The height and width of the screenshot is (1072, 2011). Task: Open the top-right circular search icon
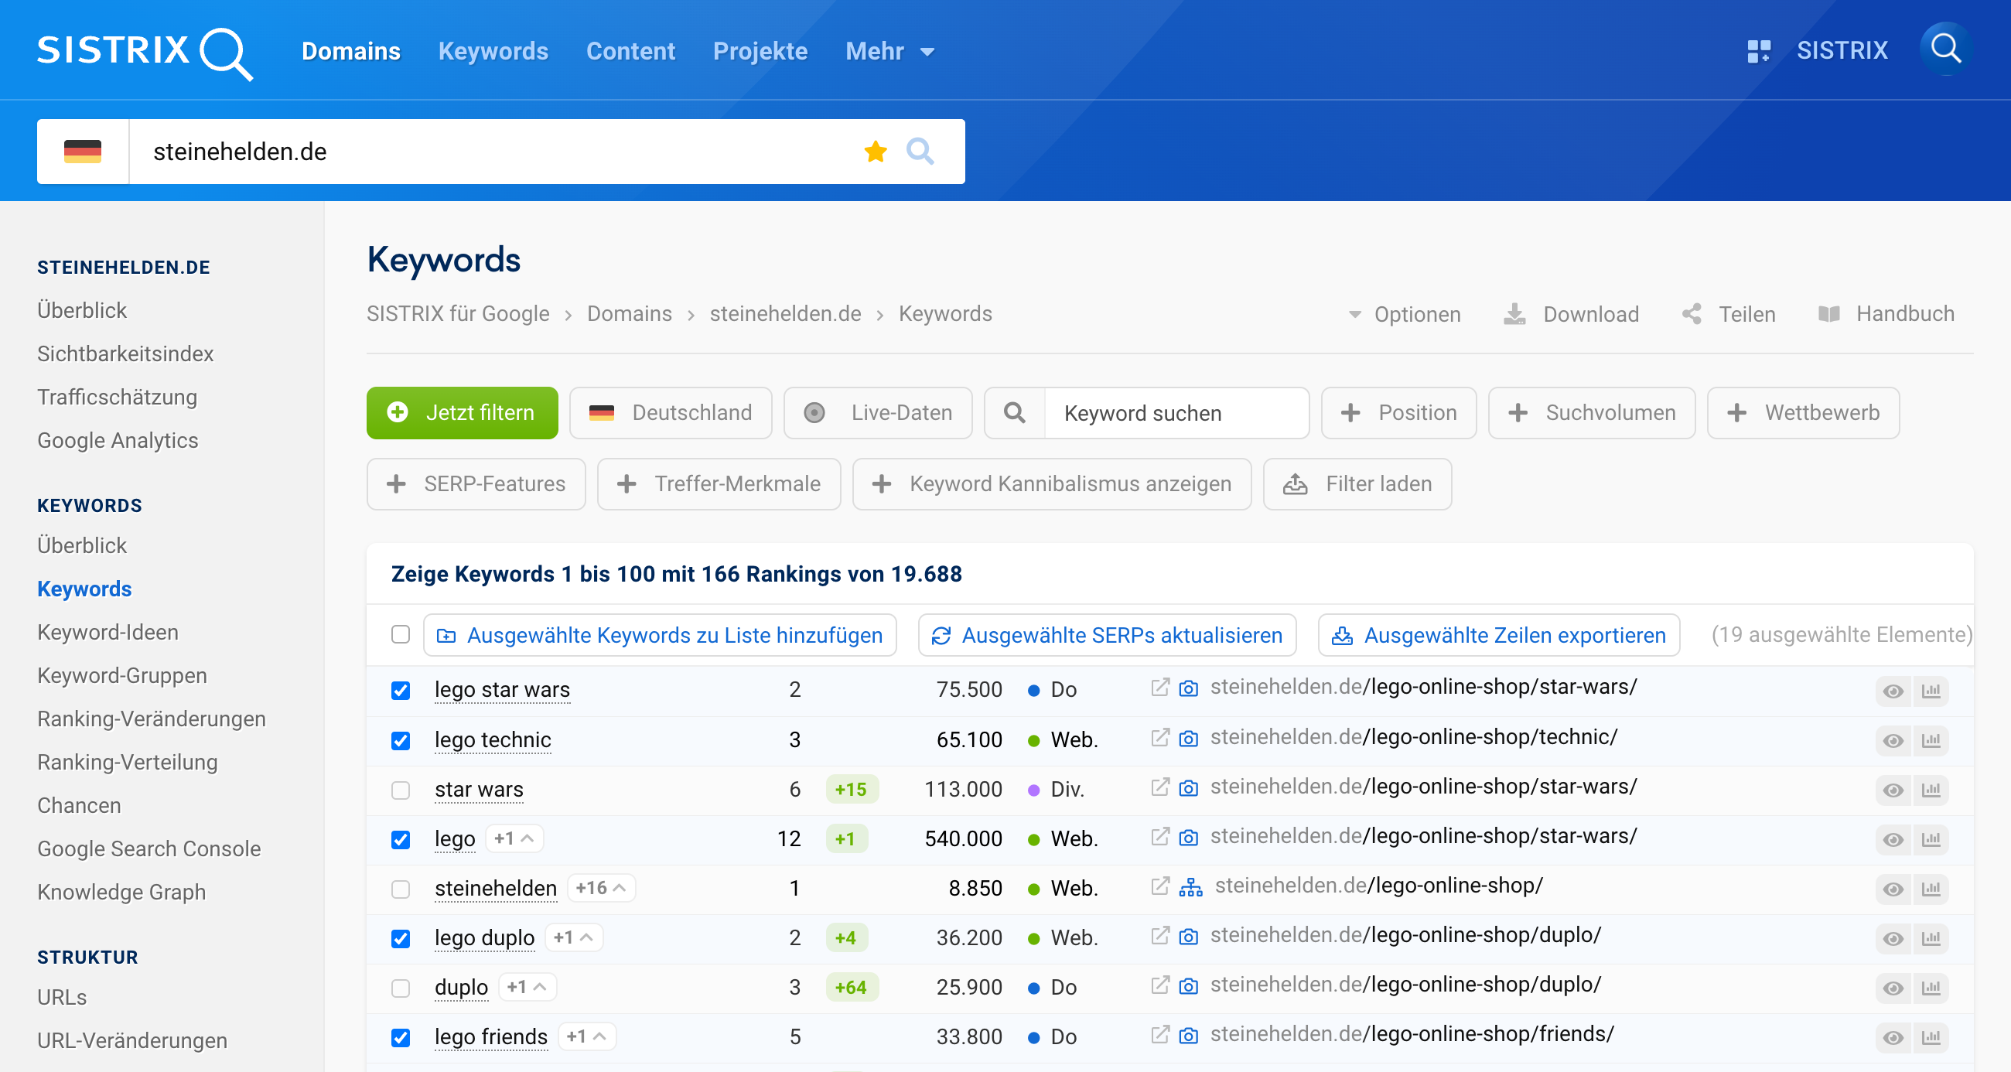point(1945,50)
